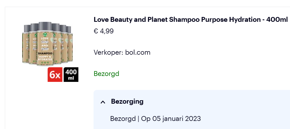Click the LOVE text on the front bottle
Screen dimensions: 290x129
[45, 39]
